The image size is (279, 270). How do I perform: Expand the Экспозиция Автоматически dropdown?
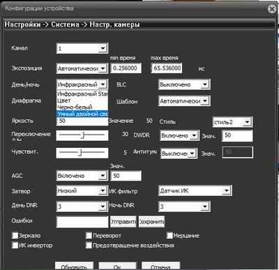82,68
